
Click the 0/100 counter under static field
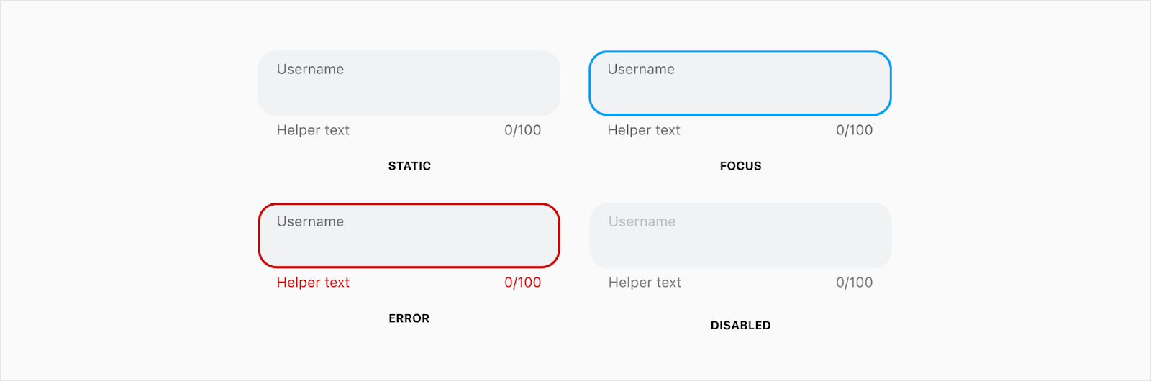pyautogui.click(x=522, y=130)
